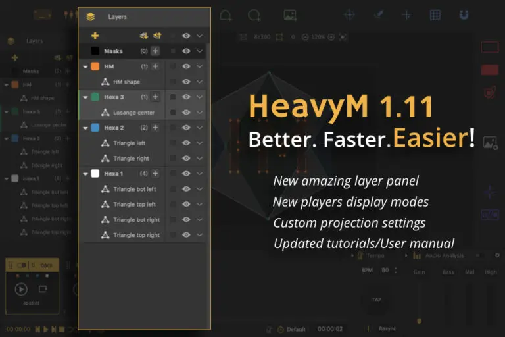Click the fit to screen icon
This screenshot has height=337, width=505.
[343, 37]
